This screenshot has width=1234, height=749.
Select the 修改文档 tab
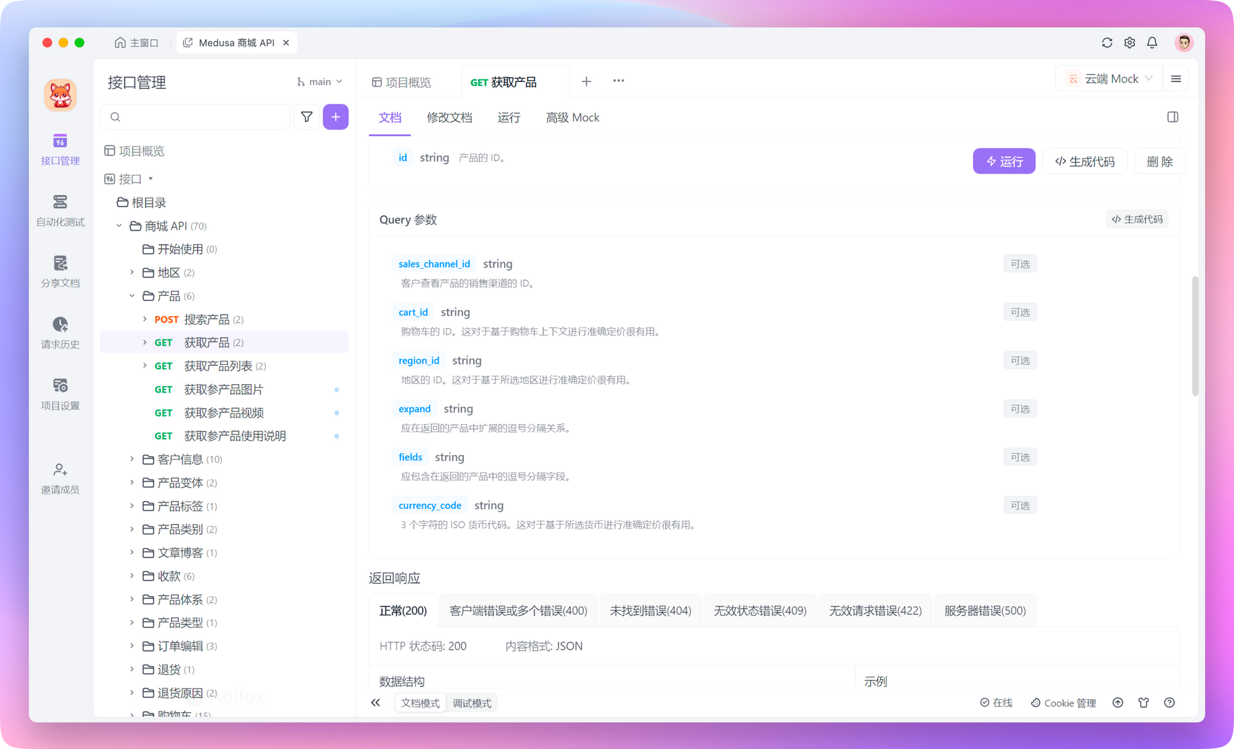click(x=450, y=117)
